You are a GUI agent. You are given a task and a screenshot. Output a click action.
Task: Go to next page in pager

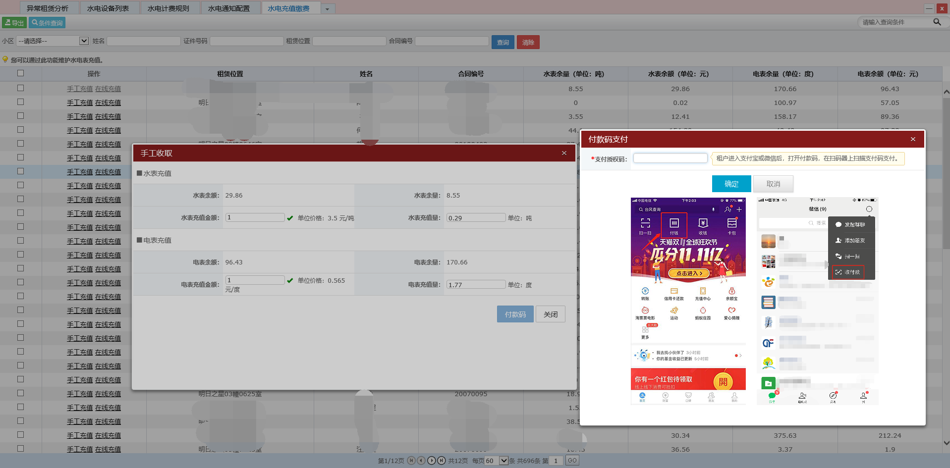(x=432, y=461)
